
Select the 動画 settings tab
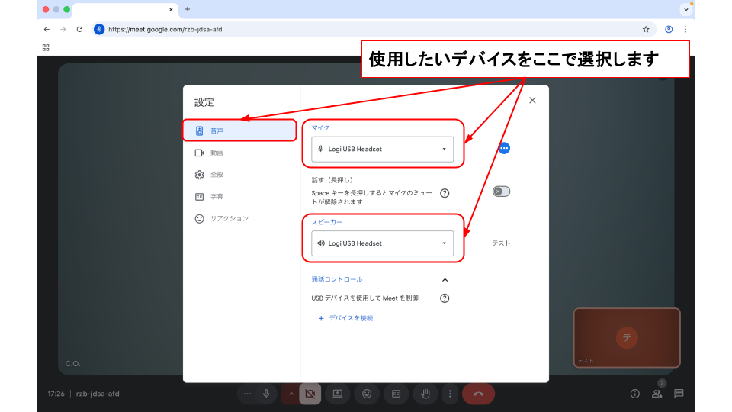coord(217,153)
